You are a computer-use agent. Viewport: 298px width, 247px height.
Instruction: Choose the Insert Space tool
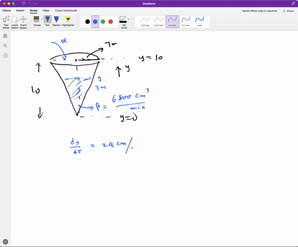24,22
